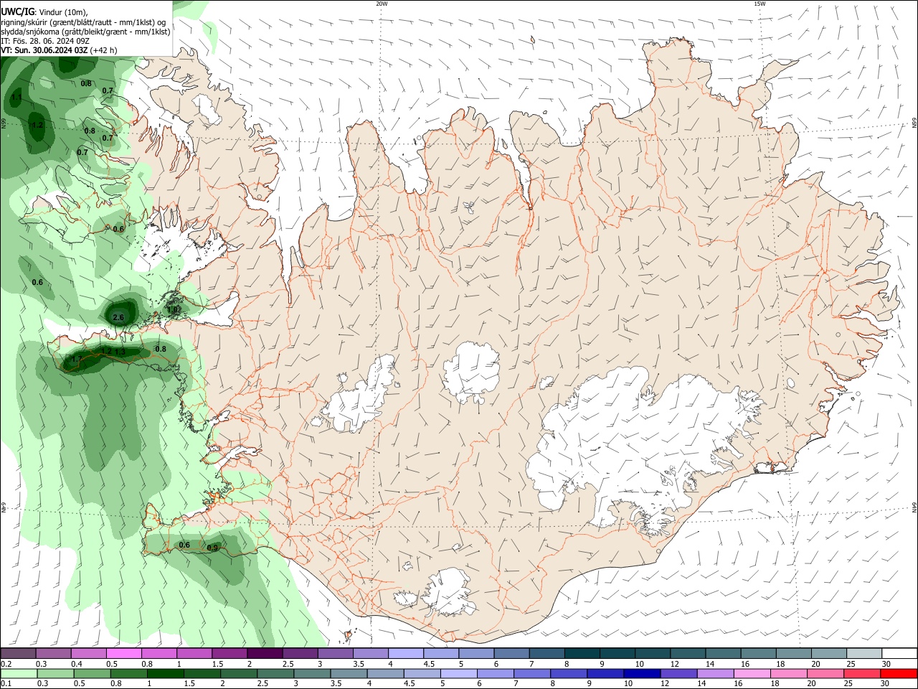Screen dimensions: 918x689
Task: Click the pale green 0.1–0.3 rain legend swatch
Action: pyautogui.click(x=19, y=673)
